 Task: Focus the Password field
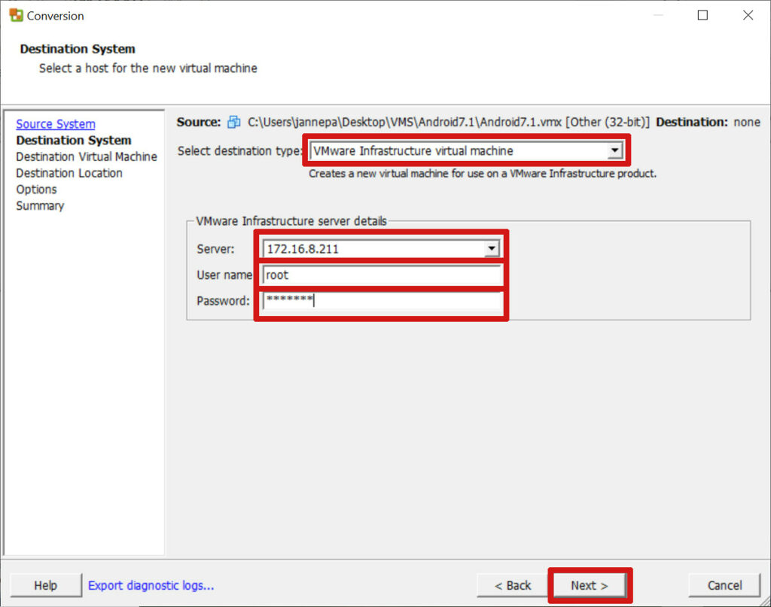point(382,301)
